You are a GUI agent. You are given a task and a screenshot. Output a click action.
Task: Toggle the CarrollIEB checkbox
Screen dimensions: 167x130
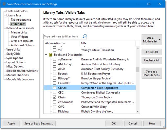[x=54, y=83]
